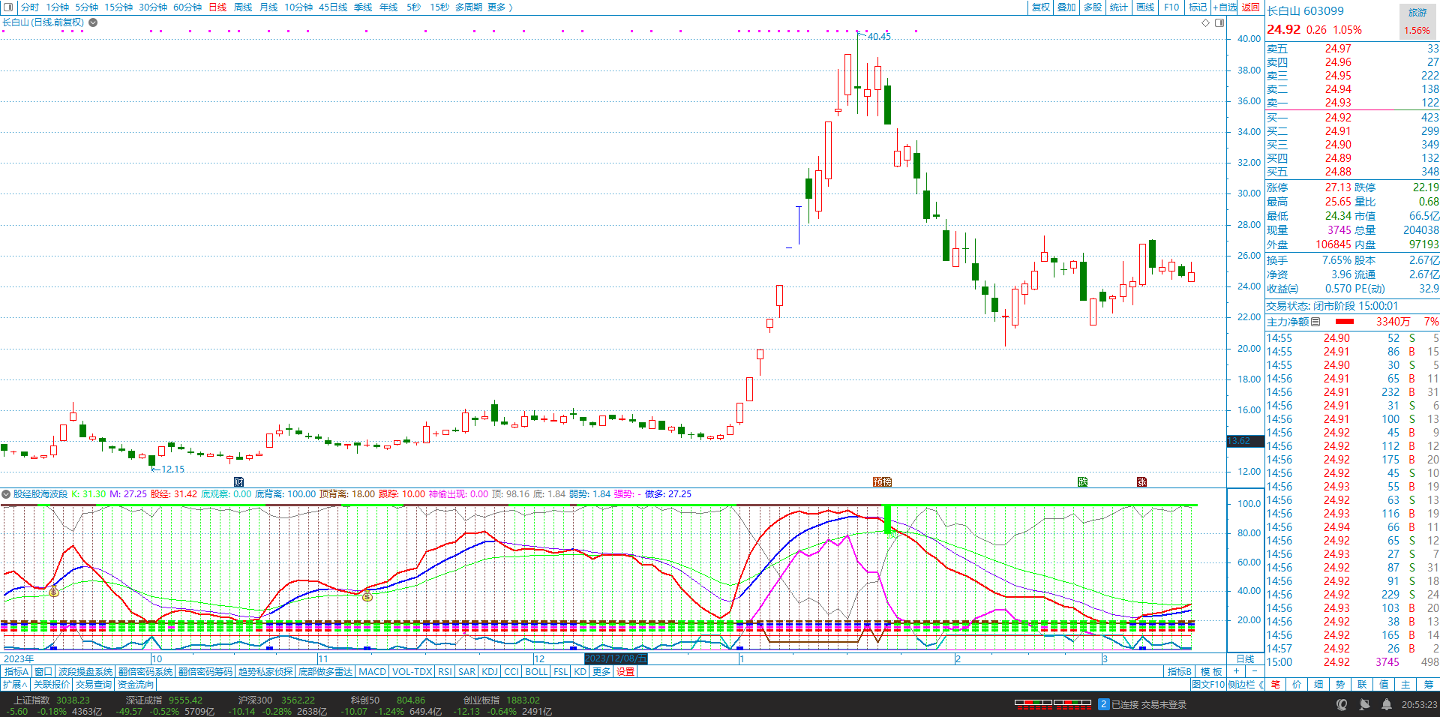Expand 更多 period options
Viewport: 1440px width, 717px height.
click(x=499, y=7)
